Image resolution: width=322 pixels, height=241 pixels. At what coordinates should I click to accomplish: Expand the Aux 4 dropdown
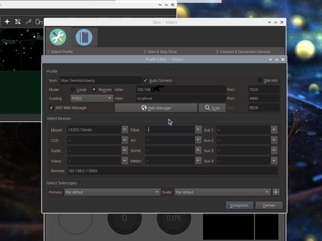(274, 161)
